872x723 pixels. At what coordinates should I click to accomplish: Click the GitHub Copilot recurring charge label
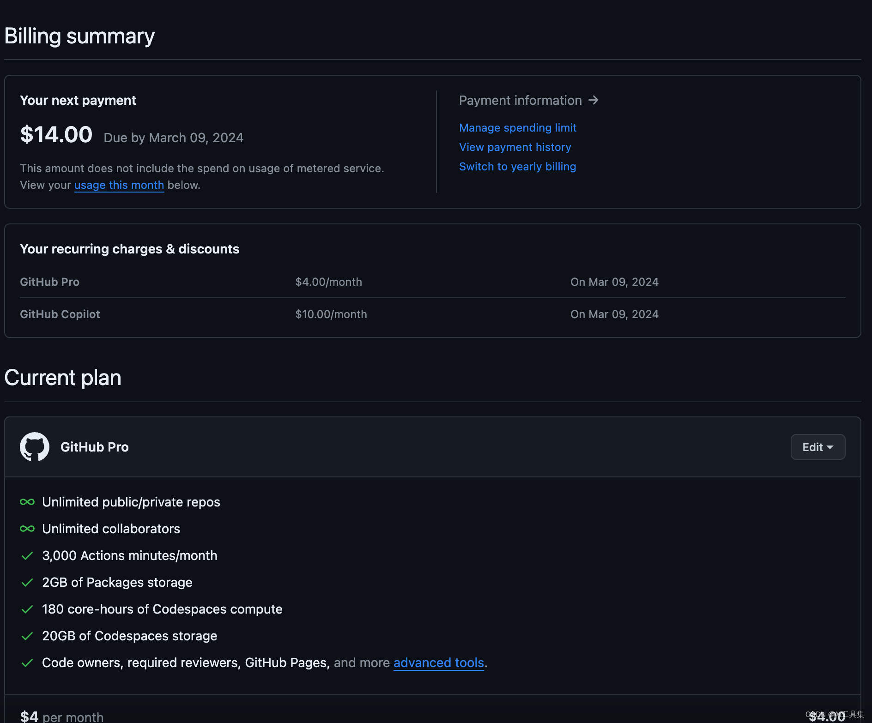tap(60, 314)
